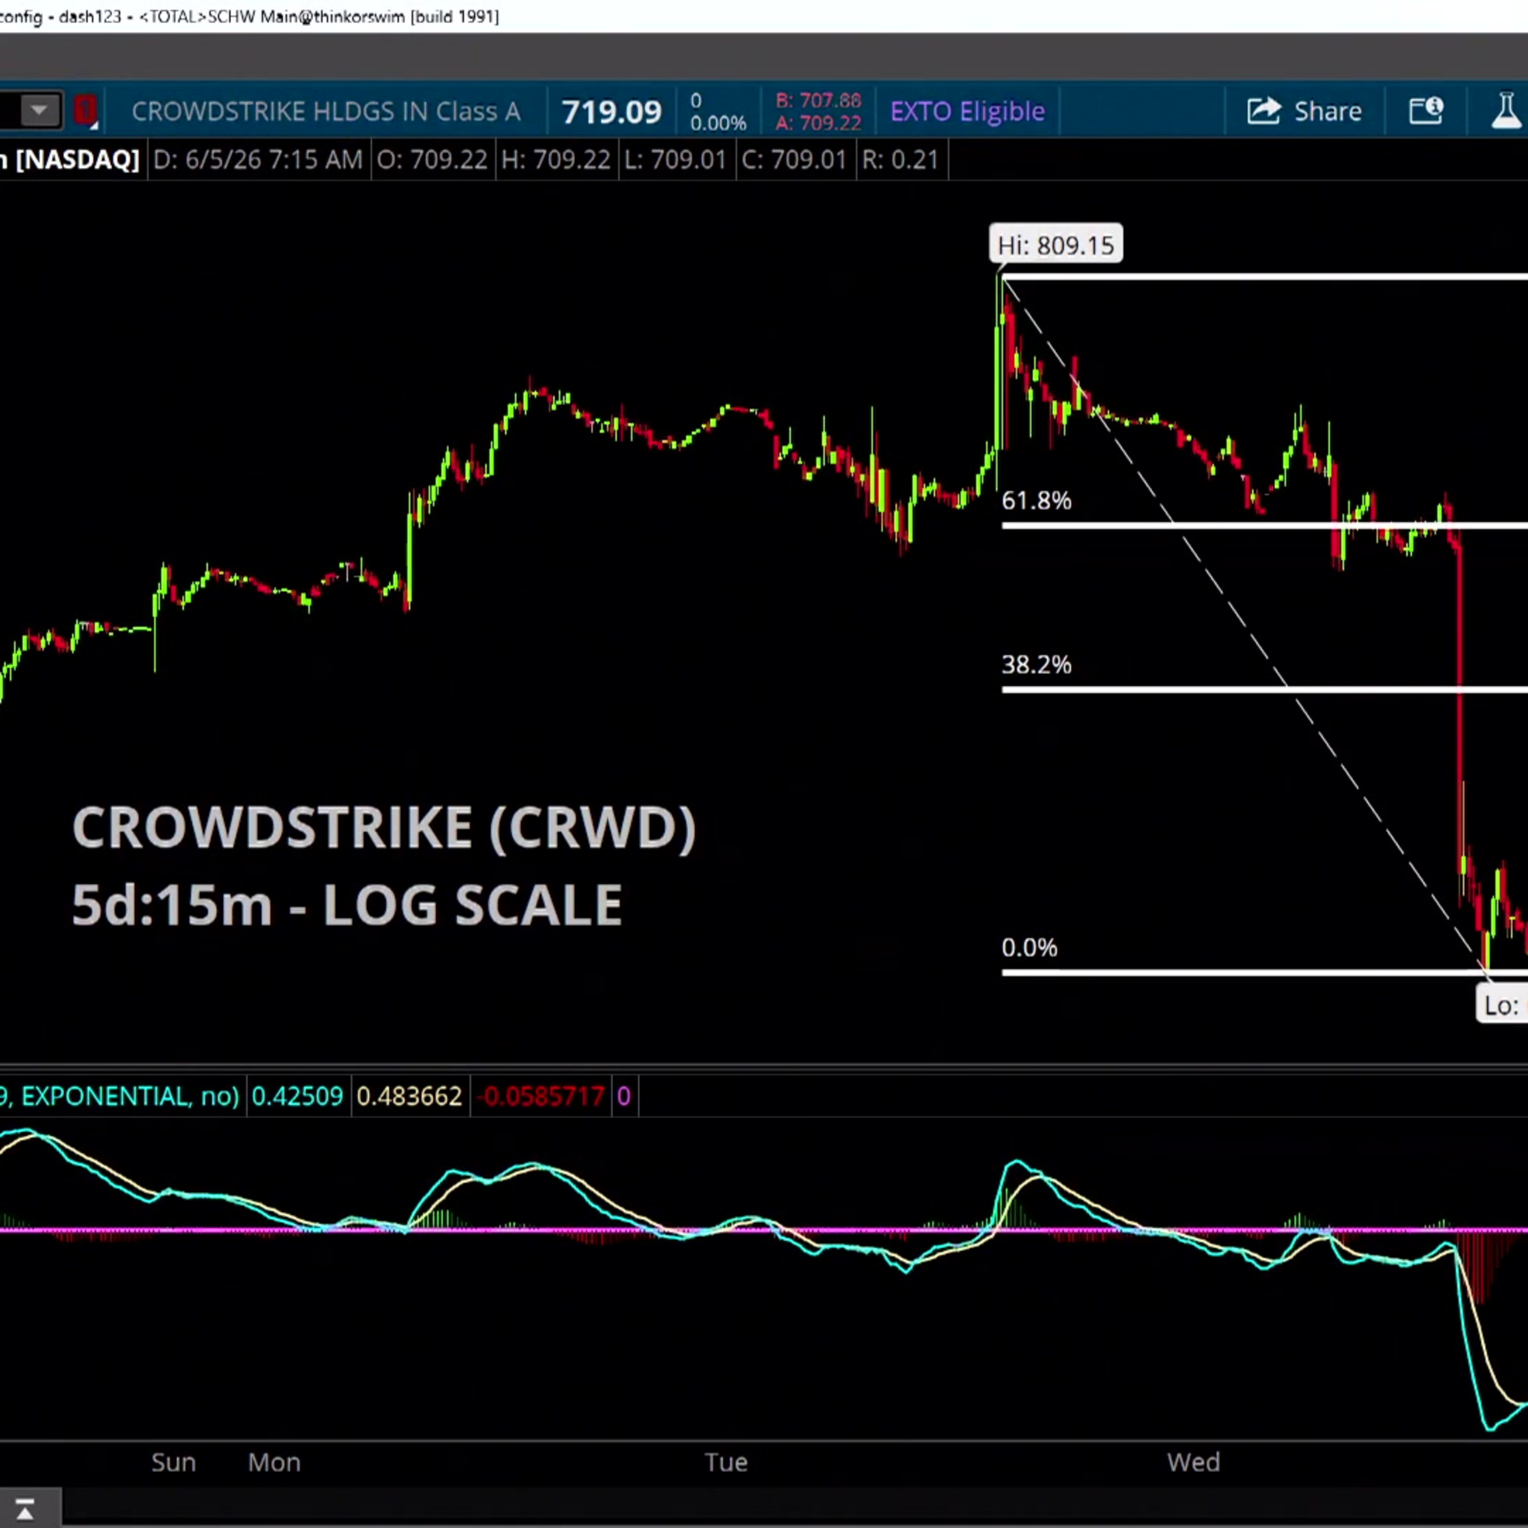Open the symbol selector dropdown arrow
Screen dimensions: 1528x1528
(x=40, y=110)
